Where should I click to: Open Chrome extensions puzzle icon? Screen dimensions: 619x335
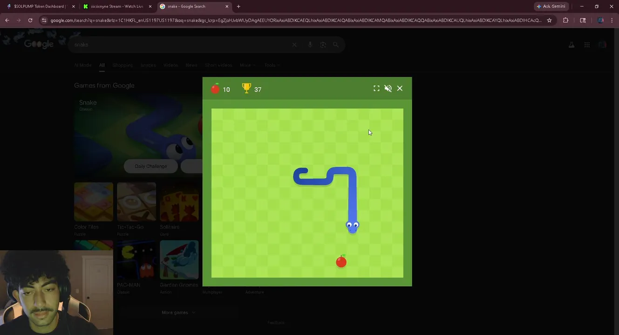pyautogui.click(x=565, y=20)
